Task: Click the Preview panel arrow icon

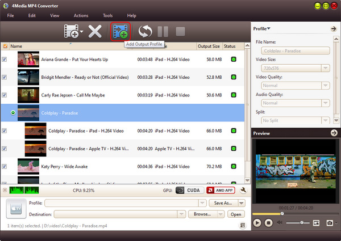Action: point(334,133)
